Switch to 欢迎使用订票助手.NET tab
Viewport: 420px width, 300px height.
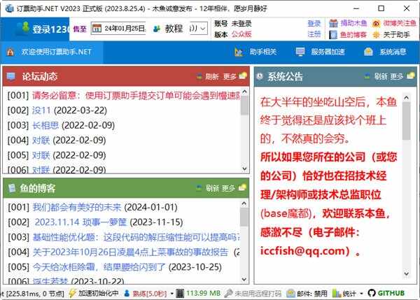pos(51,52)
